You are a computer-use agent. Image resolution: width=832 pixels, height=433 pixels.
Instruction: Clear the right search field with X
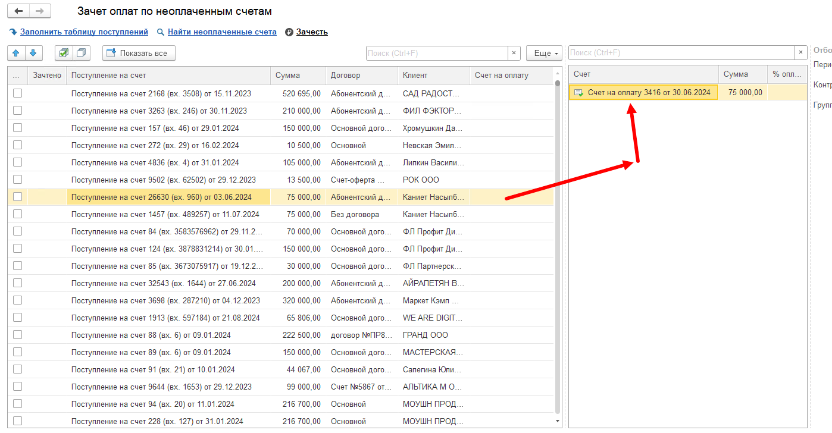coord(801,53)
